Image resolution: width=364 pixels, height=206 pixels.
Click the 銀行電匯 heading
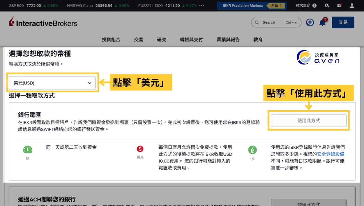click(29, 115)
